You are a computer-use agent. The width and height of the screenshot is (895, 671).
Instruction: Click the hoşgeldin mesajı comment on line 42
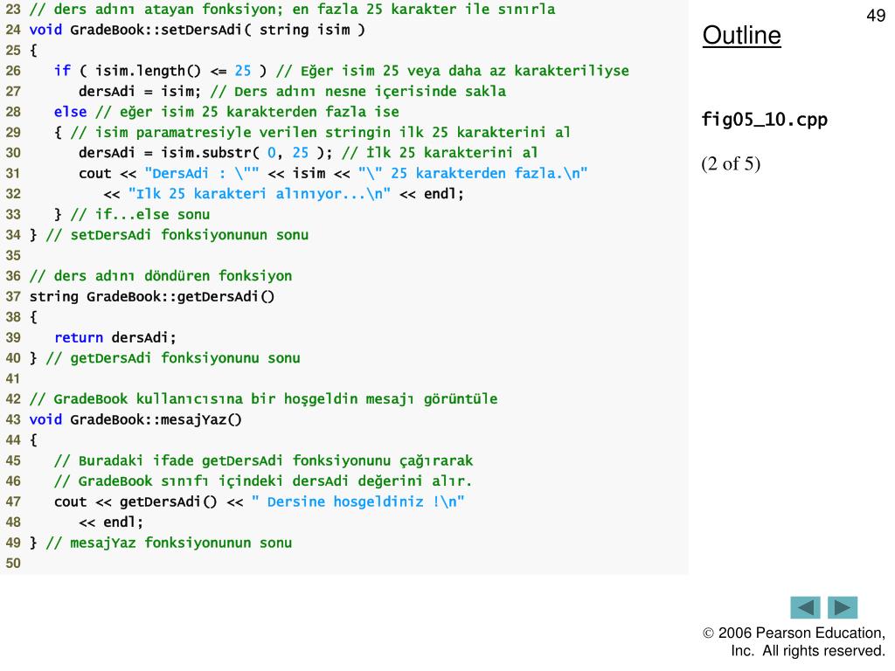point(263,399)
